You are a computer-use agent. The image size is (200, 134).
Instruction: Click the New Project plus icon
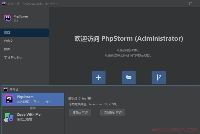click(x=99, y=77)
